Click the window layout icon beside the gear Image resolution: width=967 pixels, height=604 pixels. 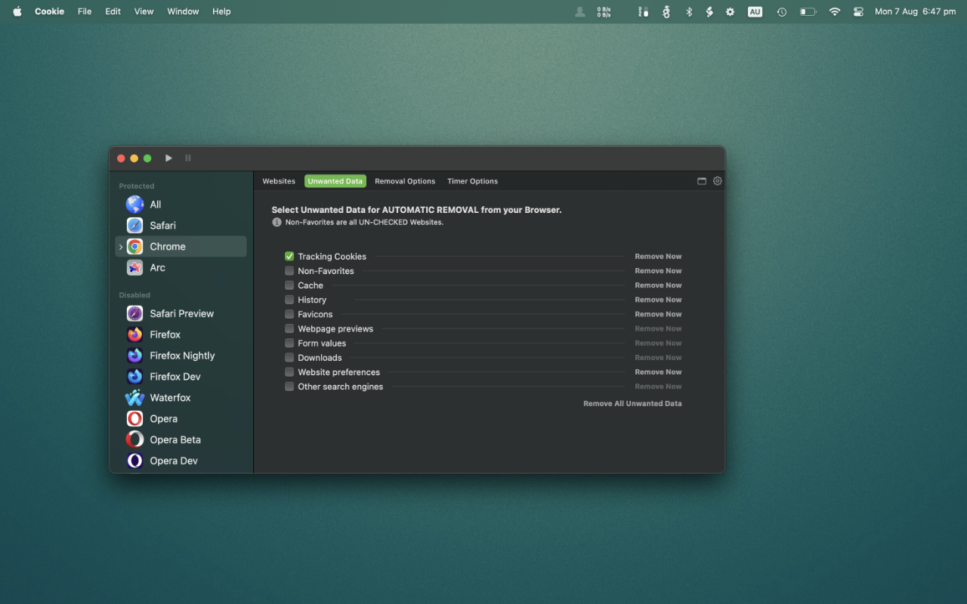(702, 181)
